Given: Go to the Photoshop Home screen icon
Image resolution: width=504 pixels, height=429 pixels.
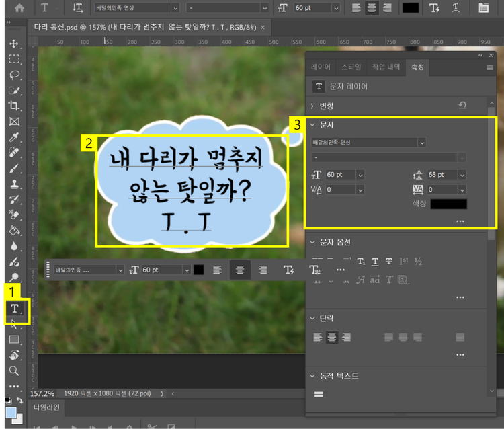Looking at the screenshot, I should tap(19, 7).
